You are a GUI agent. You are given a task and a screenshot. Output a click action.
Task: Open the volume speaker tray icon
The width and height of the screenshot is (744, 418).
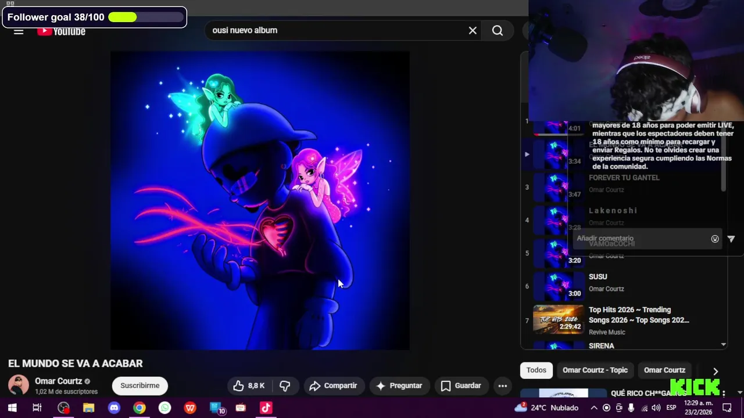pos(656,408)
